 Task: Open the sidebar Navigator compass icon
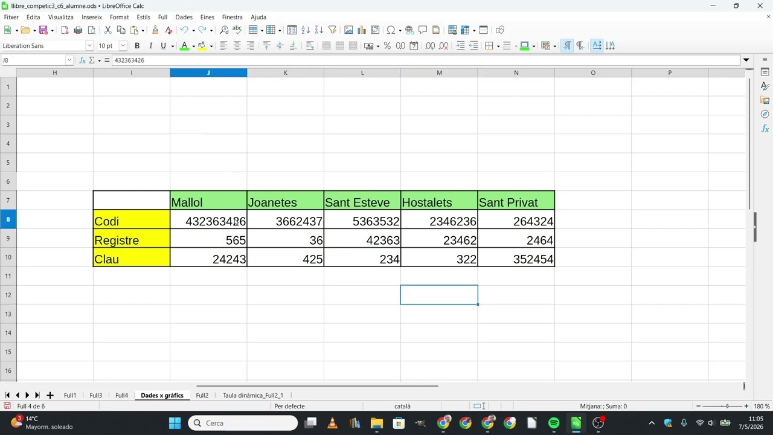(x=765, y=114)
